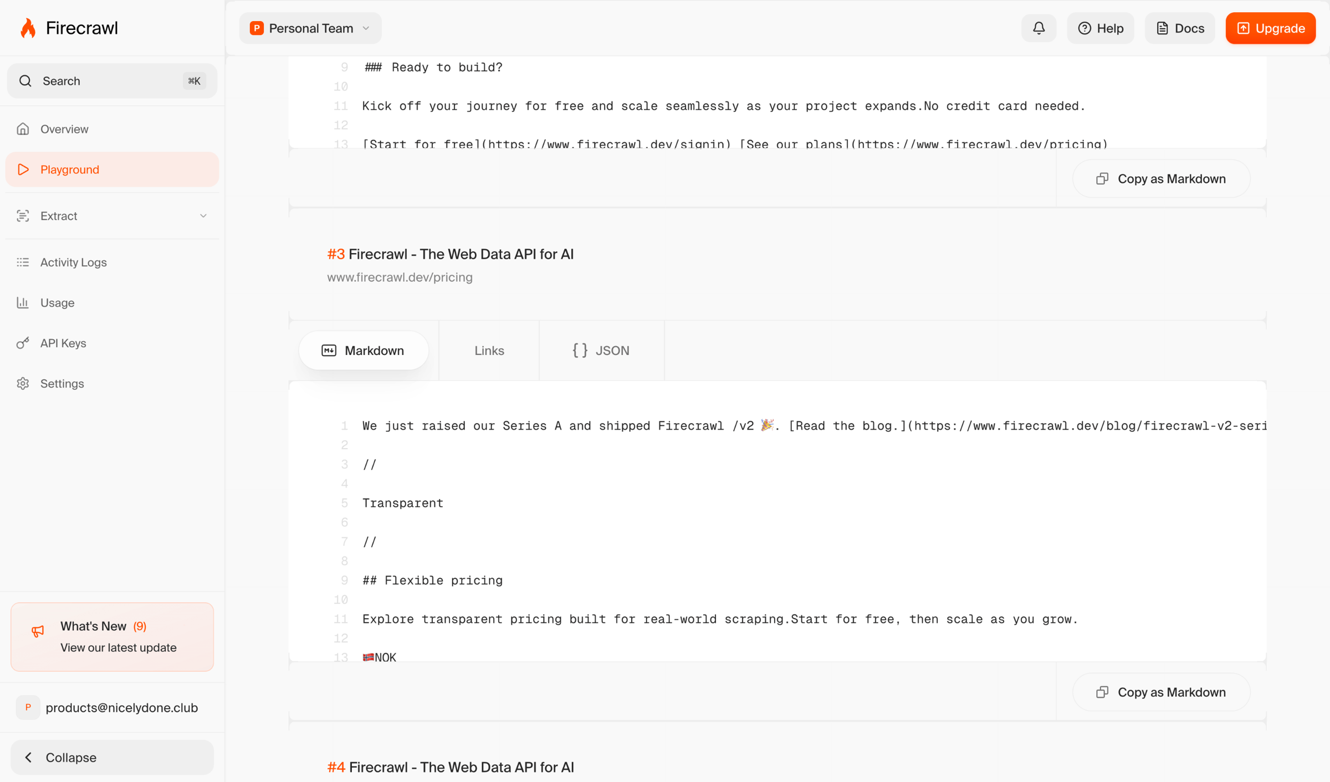1330x782 pixels.
Task: Click the Help button
Action: (1101, 28)
